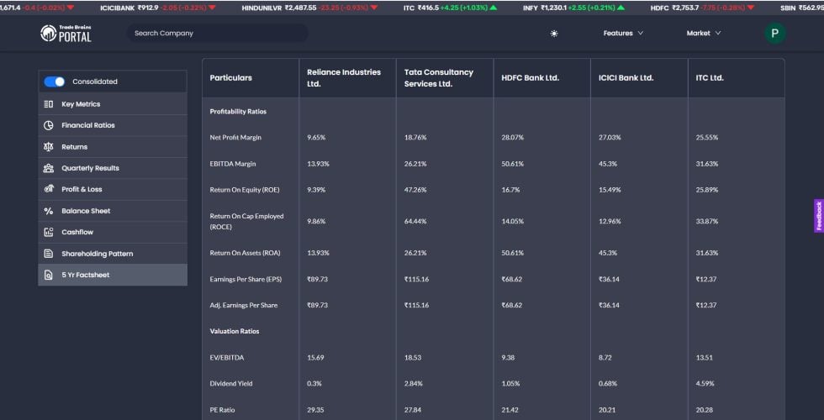Click the PE Ratio row label
The height and width of the screenshot is (420, 824).
coord(222,410)
